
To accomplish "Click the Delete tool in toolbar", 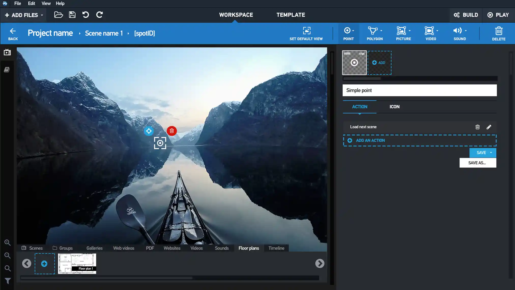I will point(498,33).
